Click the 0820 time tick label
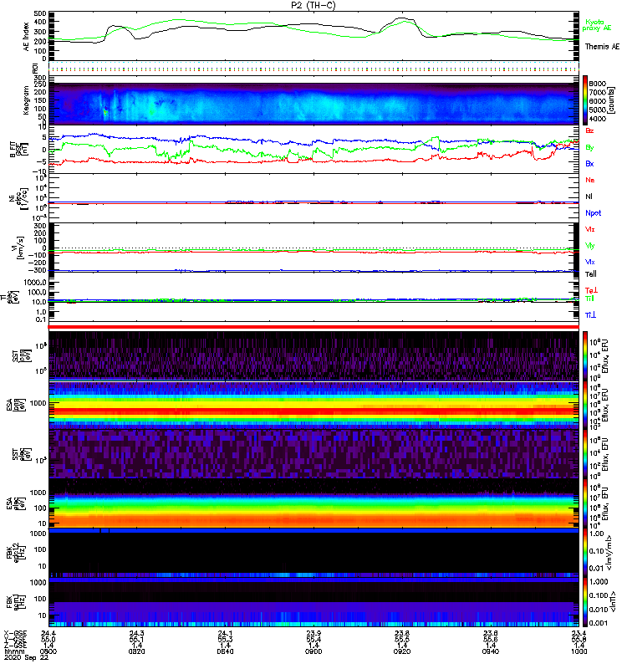627x669 pixels. (136, 652)
